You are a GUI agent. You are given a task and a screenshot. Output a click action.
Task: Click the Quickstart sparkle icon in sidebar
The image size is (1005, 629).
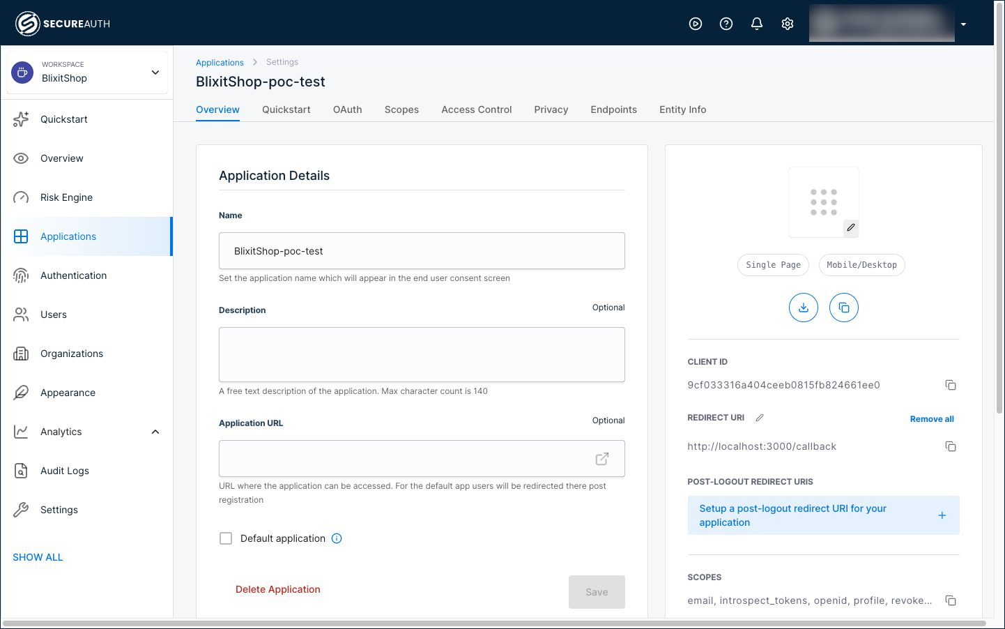(x=21, y=119)
